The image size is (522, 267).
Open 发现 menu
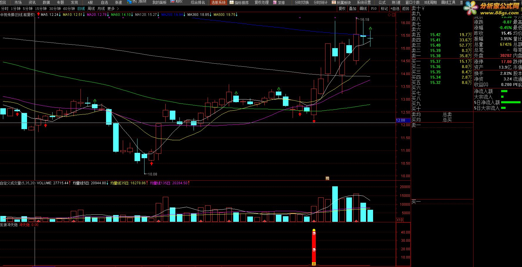click(x=74, y=2)
